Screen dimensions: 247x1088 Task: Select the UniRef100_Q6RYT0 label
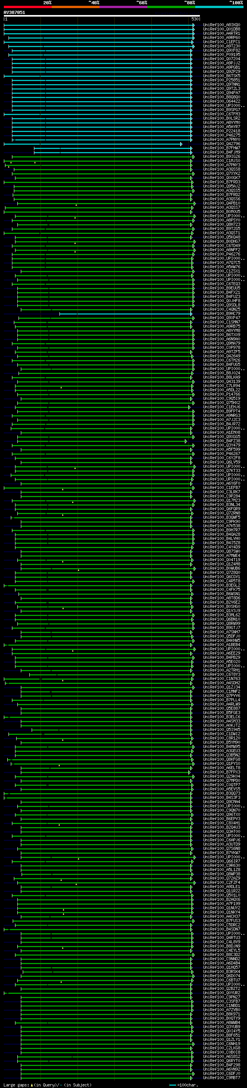(x=222, y=1061)
